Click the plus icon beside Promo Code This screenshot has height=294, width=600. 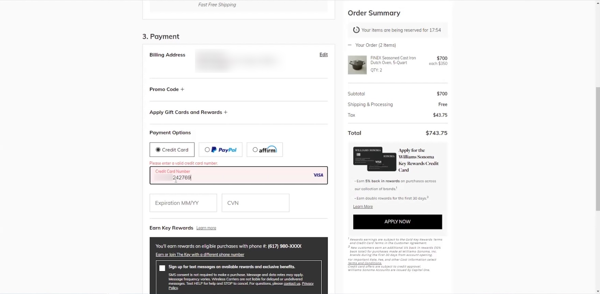coord(182,89)
